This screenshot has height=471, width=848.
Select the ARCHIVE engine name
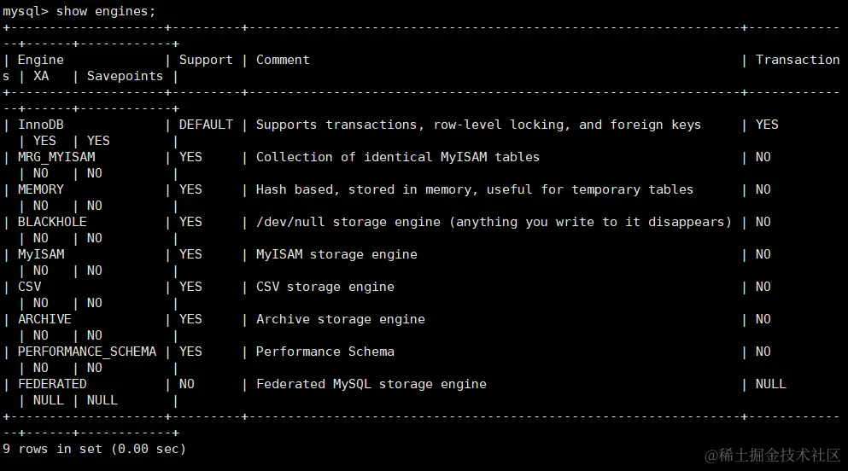44,319
